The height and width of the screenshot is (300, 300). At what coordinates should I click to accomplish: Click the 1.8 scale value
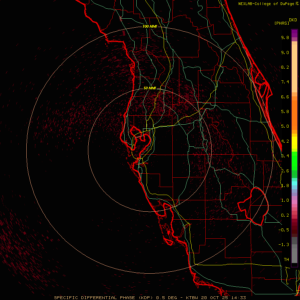click(285, 186)
